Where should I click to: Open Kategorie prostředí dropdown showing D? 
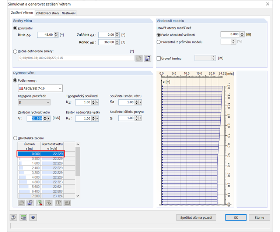(34, 103)
